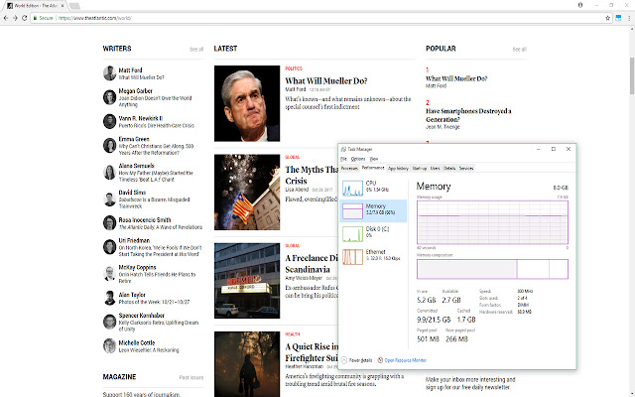This screenshot has height=397, width=635.
Task: Switch to the Start-up tab
Action: point(419,168)
